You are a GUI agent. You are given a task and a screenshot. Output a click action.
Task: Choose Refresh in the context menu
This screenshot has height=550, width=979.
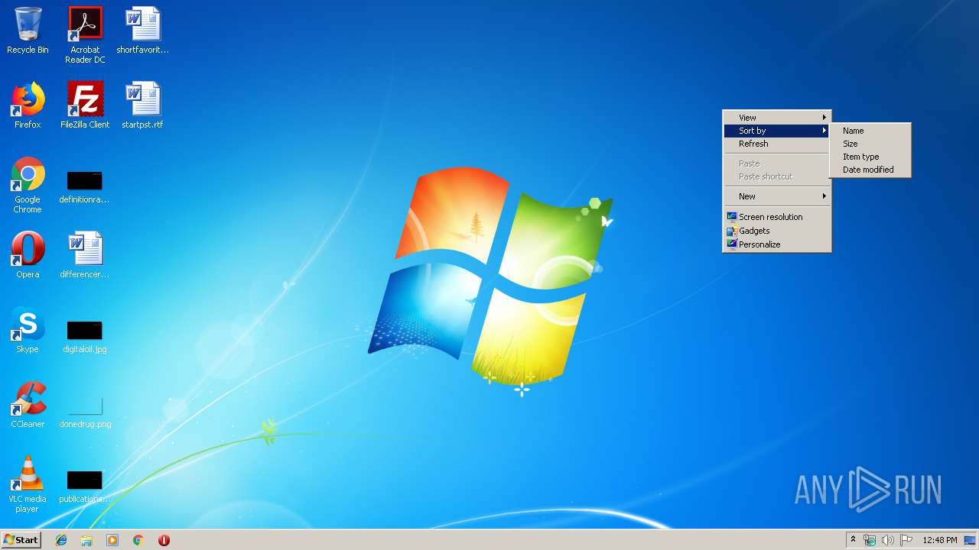click(x=777, y=144)
